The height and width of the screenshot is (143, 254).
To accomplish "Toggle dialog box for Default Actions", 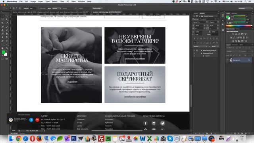I will click(197, 16).
